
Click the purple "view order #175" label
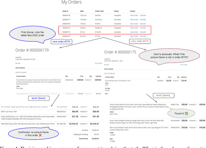pos(139,41)
